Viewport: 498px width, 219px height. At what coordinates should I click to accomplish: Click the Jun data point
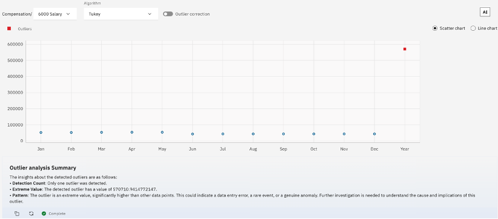click(x=193, y=134)
